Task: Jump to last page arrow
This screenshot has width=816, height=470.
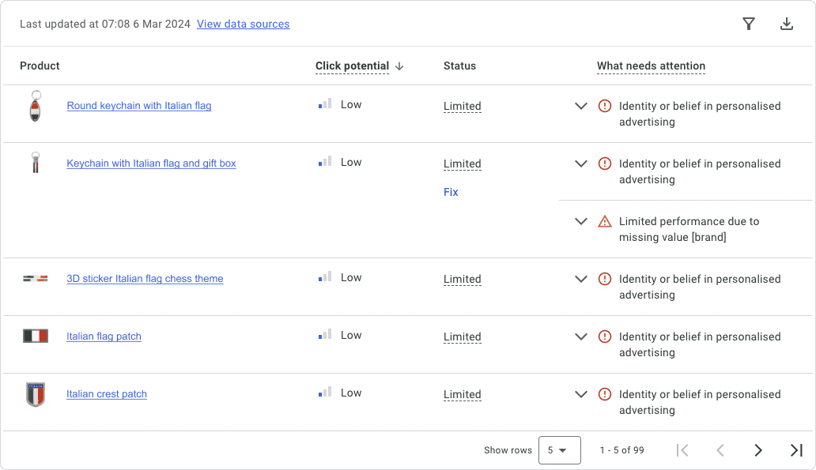Action: tap(796, 450)
